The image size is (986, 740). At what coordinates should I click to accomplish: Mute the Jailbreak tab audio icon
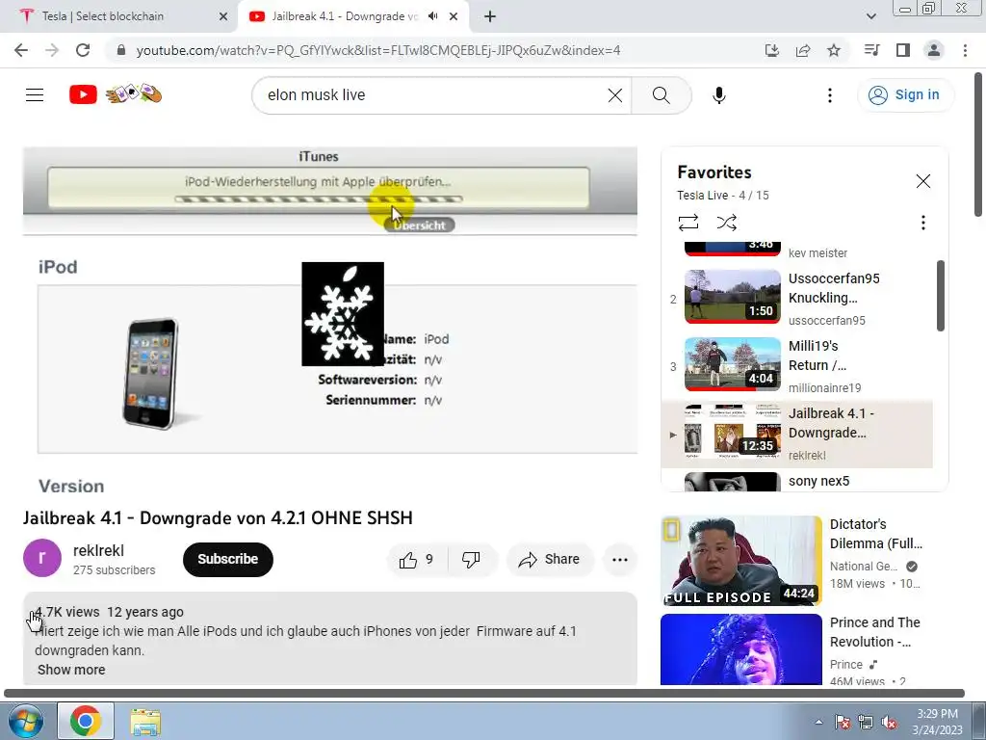432,16
